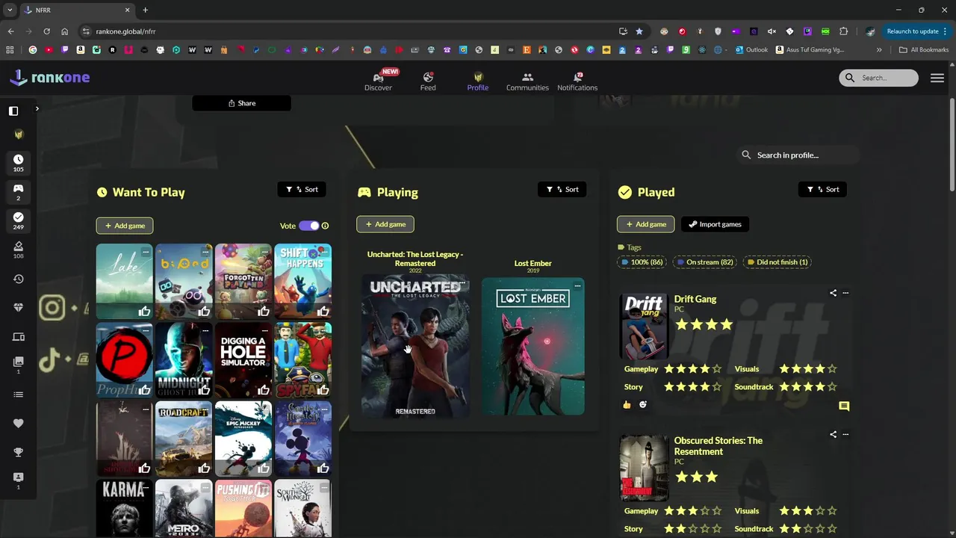The height and width of the screenshot is (538, 956).
Task: Set Drift Gang Visuals rating to five stars
Action: (832, 369)
